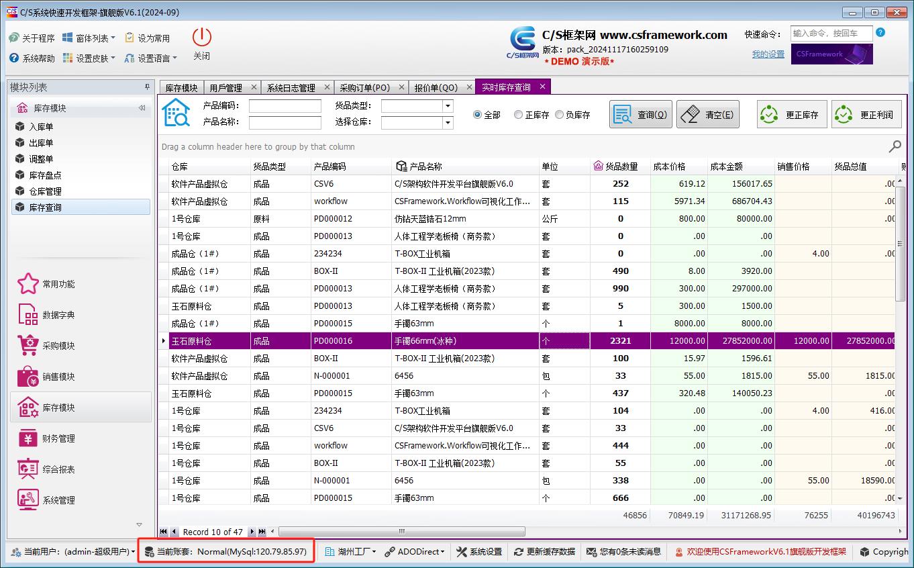The width and height of the screenshot is (914, 568).
Task: Click the 查询(Q) button
Action: tap(641, 115)
